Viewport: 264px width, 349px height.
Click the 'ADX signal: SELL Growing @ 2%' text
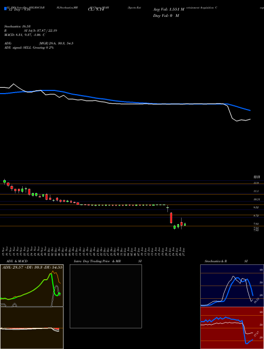pos(29,48)
